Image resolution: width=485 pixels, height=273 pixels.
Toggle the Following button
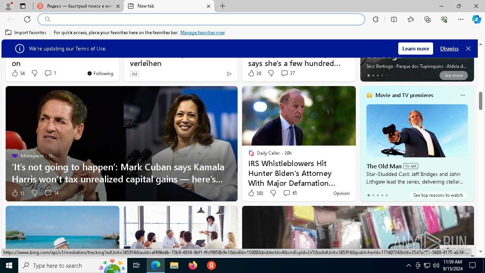coord(100,74)
